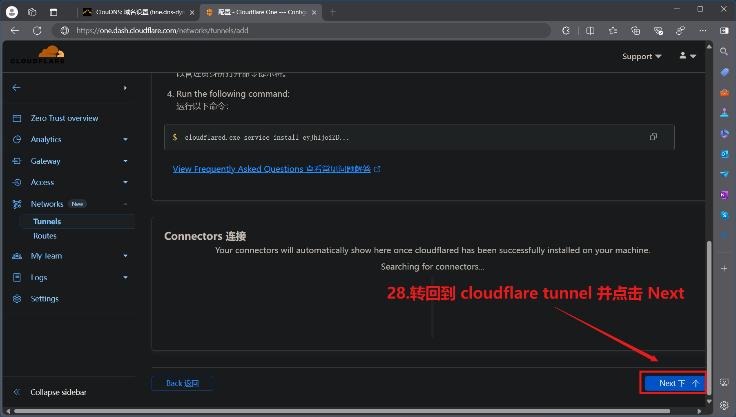
Task: Open browser extensions puzzle icon
Action: [566, 31]
